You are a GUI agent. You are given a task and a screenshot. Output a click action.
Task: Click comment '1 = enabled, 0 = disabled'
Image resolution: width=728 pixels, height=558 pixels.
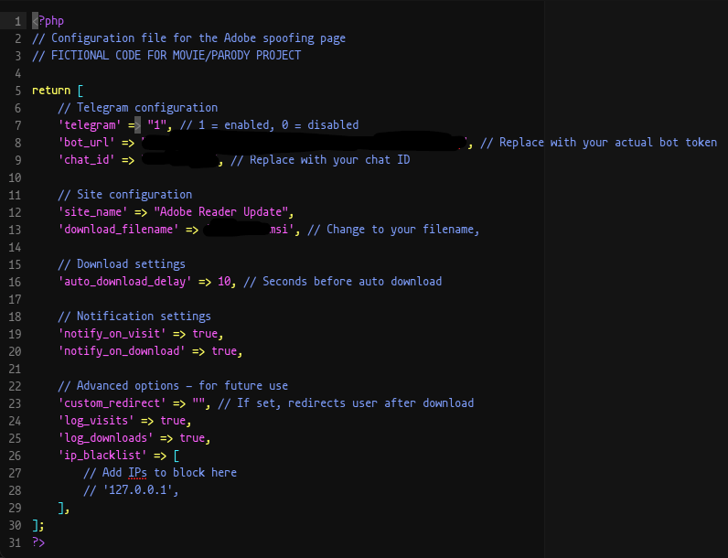click(279, 125)
